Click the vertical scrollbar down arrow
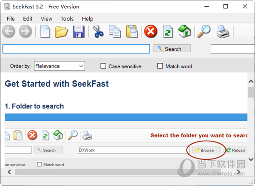Viewport: 255px width, 186px height. click(x=251, y=159)
